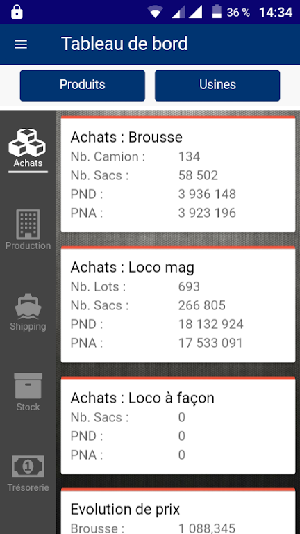
Task: Tap the Nb. Camion value 134
Action: pos(189,156)
